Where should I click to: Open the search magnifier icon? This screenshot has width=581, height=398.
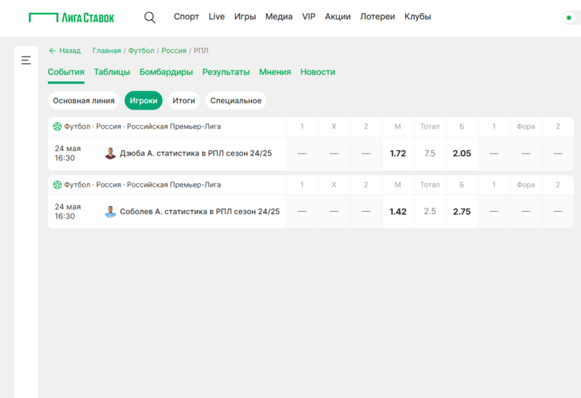(150, 17)
